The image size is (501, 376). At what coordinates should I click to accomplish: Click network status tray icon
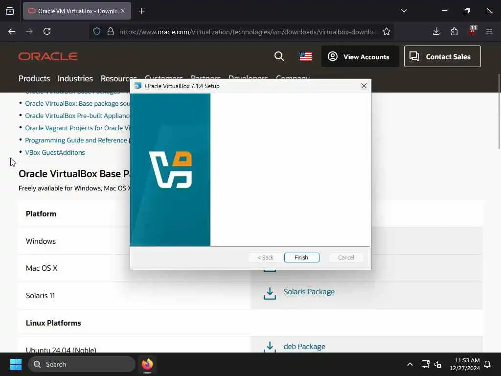[x=425, y=364]
